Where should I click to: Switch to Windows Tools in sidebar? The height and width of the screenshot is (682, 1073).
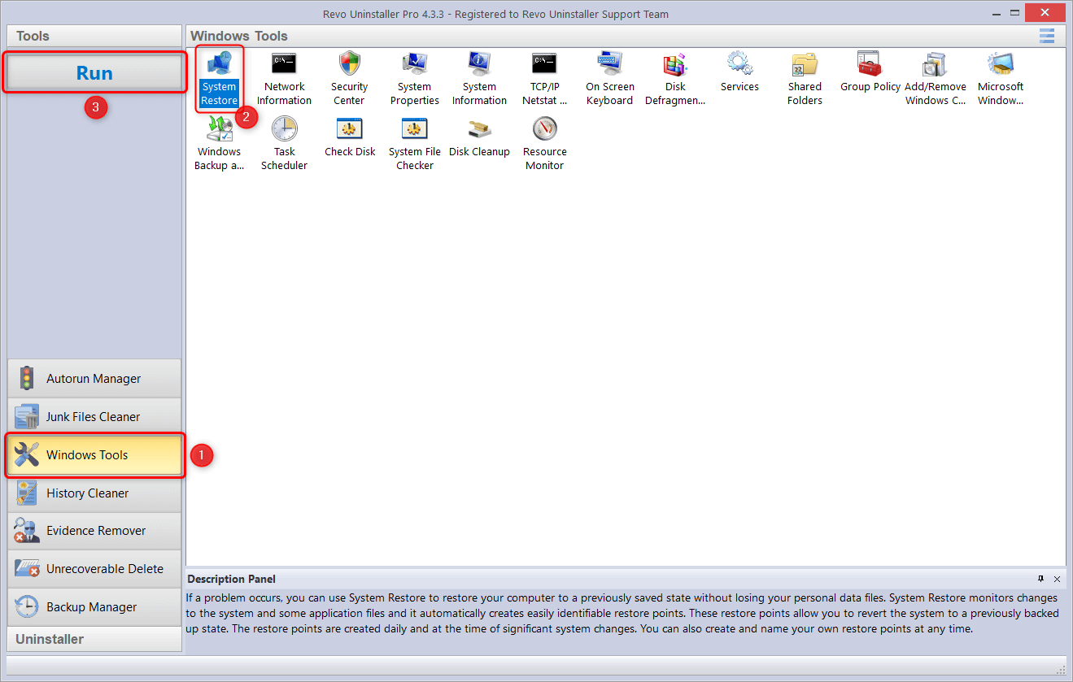94,455
